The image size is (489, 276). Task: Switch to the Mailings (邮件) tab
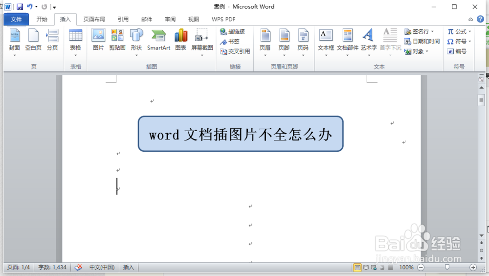tap(147, 20)
